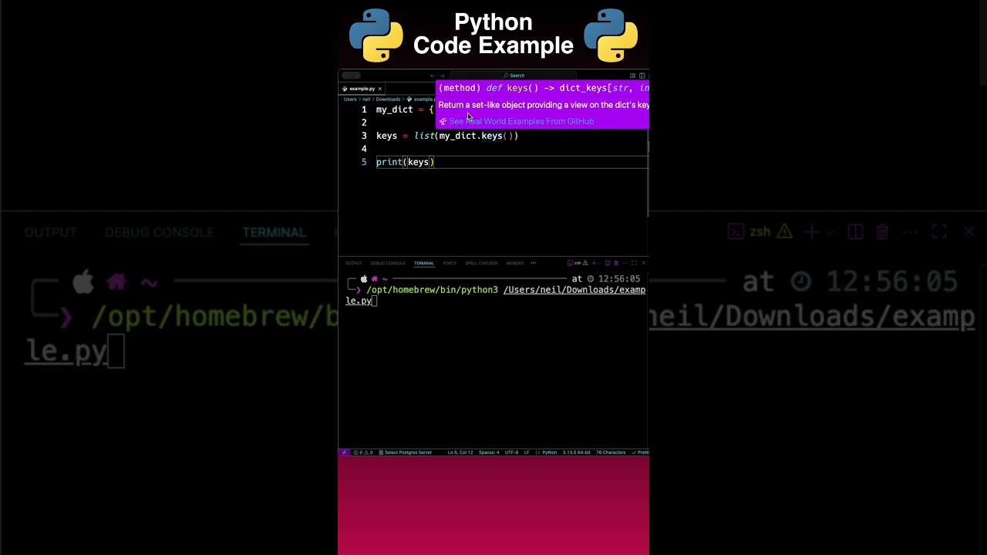This screenshot has height=555, width=987.
Task: Click the editor vertical scrollbar
Action: [x=648, y=179]
